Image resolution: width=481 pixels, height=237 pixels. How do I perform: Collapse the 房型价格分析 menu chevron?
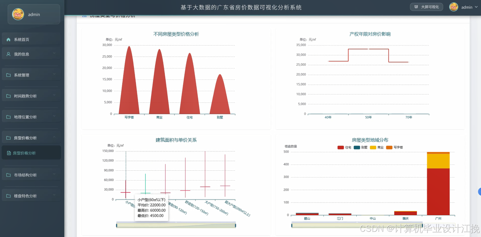pos(54,137)
